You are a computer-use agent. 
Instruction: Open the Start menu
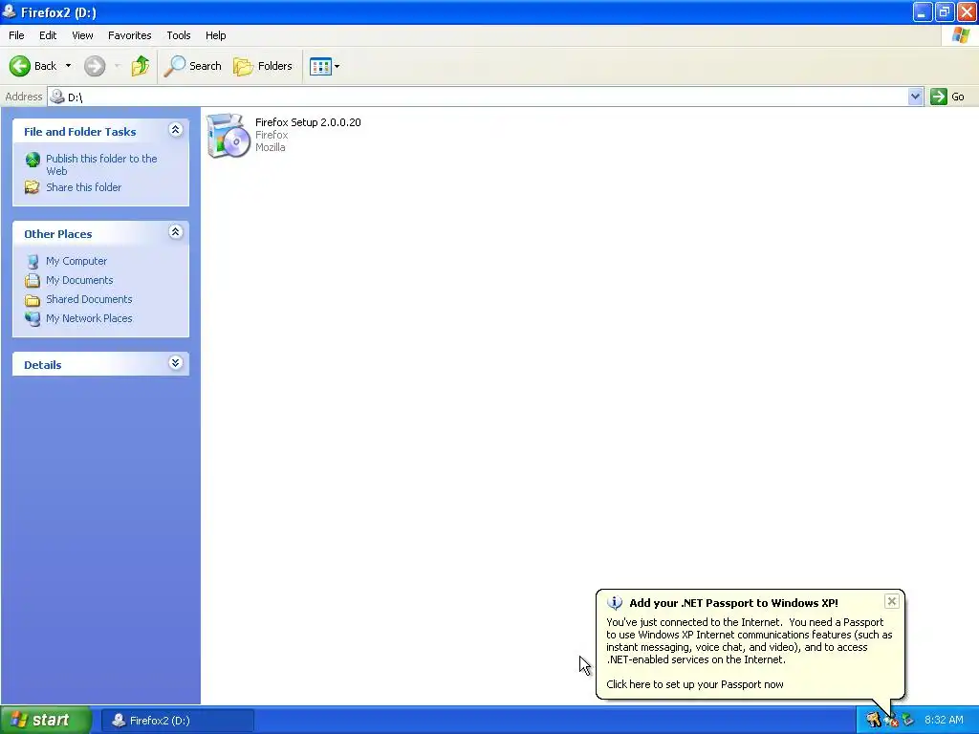(x=45, y=721)
